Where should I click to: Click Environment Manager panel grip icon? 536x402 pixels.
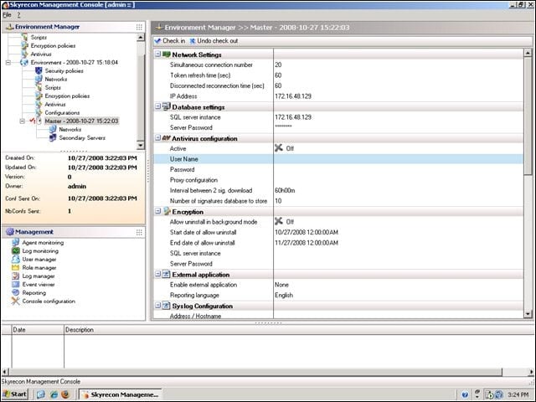click(x=139, y=27)
